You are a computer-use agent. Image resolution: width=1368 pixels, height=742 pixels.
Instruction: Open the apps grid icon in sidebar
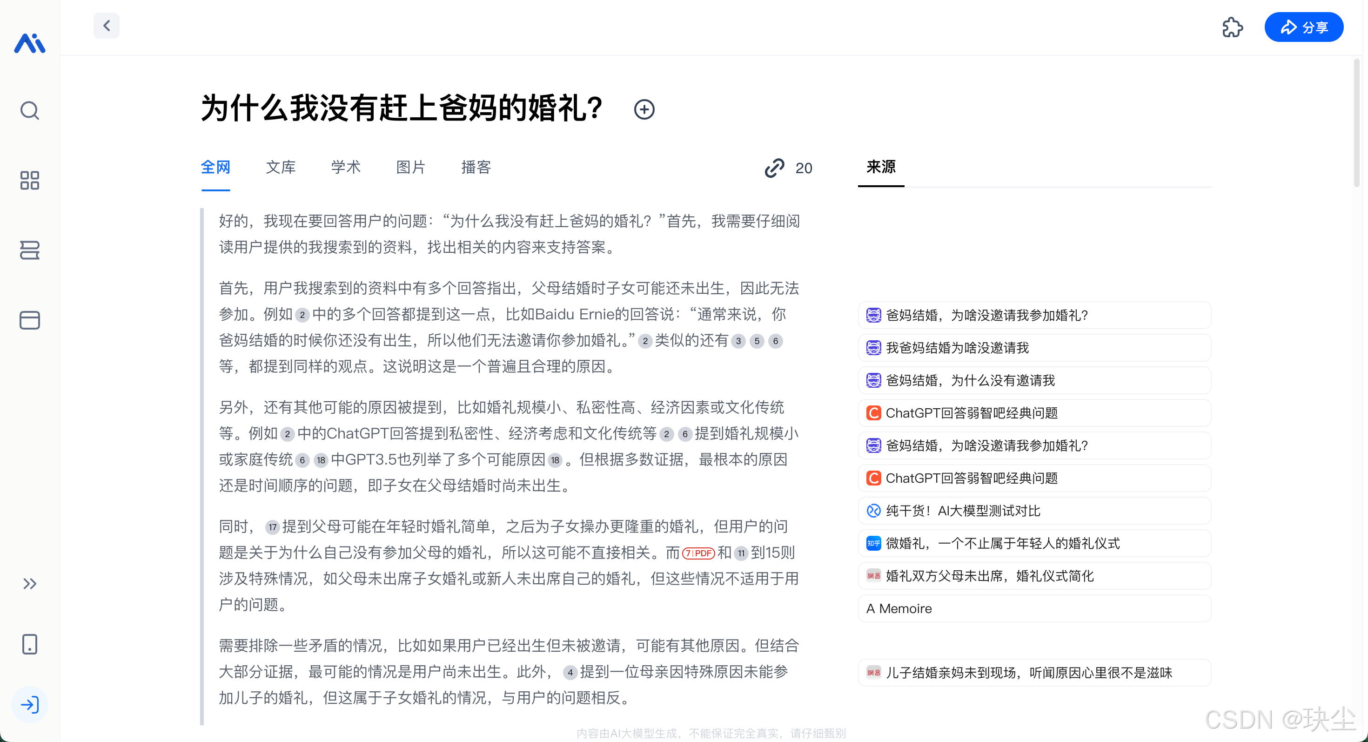click(30, 180)
